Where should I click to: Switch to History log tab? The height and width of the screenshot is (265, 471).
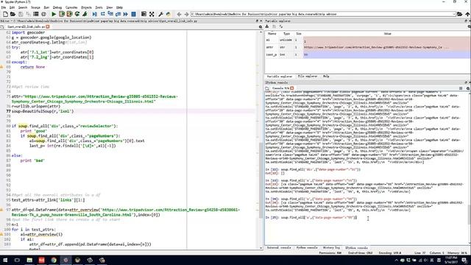331,248
